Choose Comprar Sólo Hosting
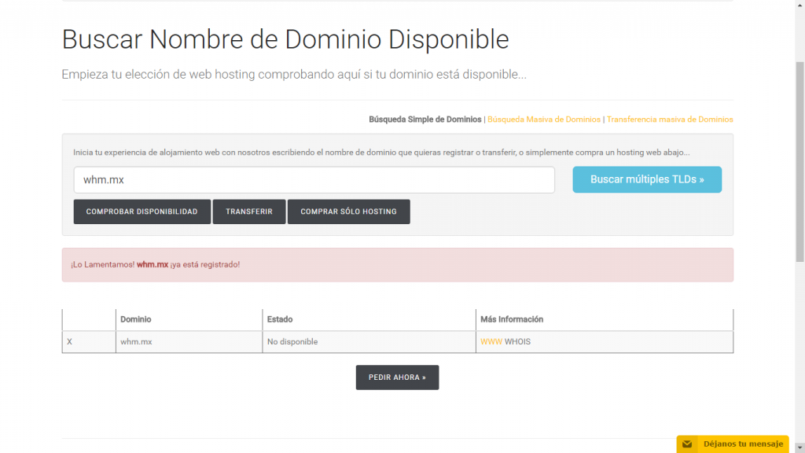 coord(348,212)
